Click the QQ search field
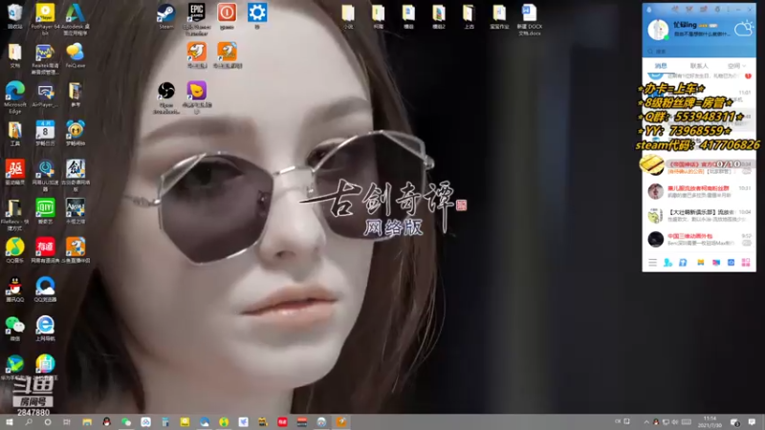The height and width of the screenshot is (430, 765). [x=699, y=52]
